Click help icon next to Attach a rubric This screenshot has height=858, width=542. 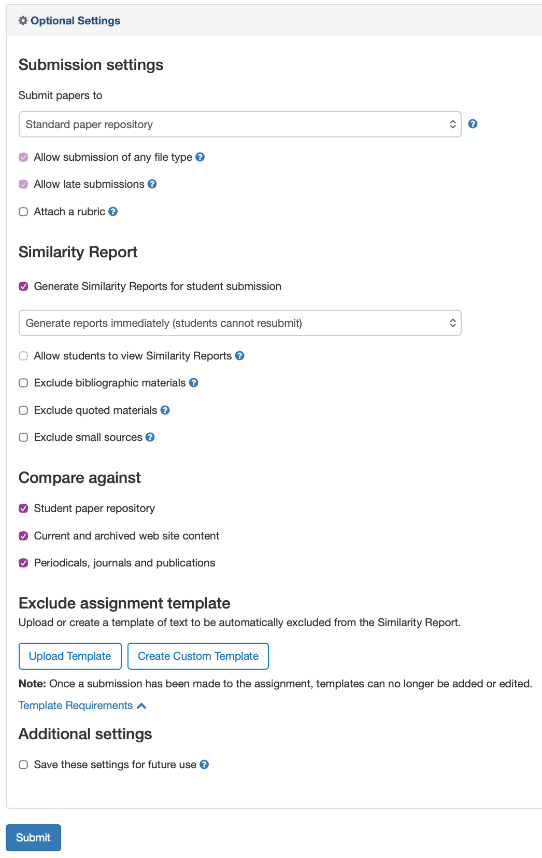pos(113,211)
